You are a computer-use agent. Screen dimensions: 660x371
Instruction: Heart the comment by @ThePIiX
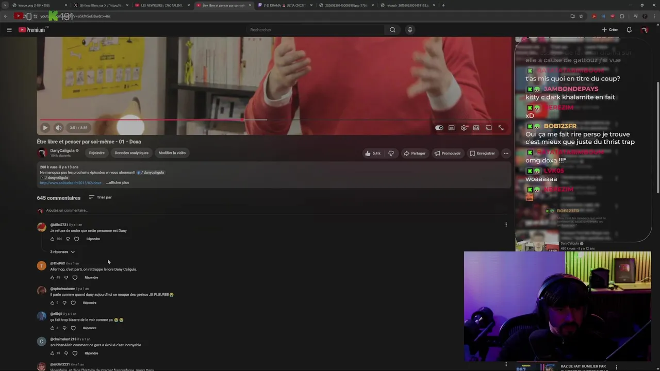pyautogui.click(x=75, y=278)
